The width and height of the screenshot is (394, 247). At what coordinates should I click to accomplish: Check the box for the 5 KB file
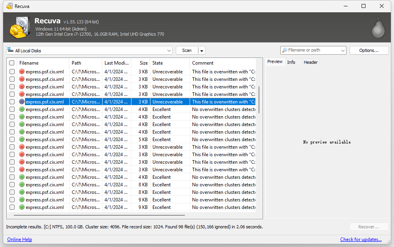click(x=12, y=139)
